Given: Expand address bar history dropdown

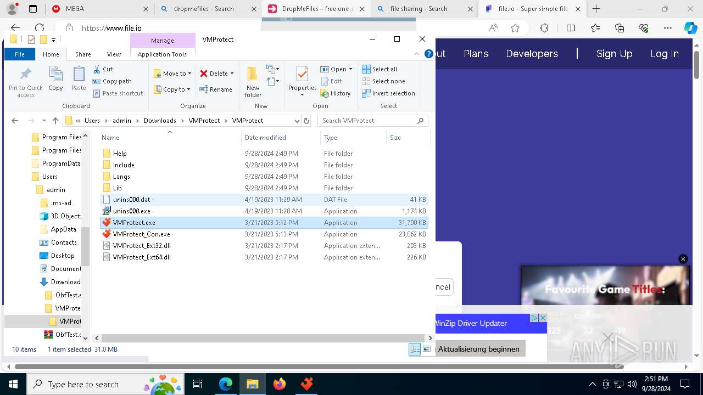Looking at the screenshot, I should click(x=297, y=121).
